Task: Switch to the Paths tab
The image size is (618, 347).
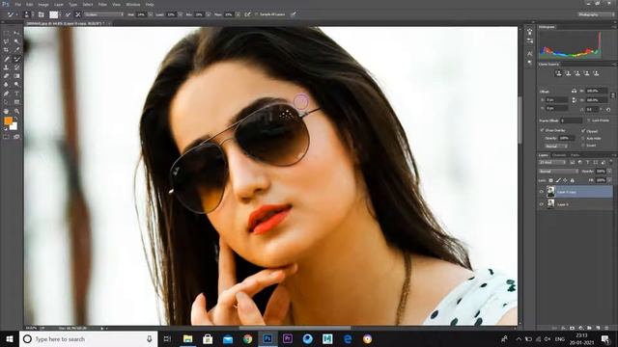Action: tap(576, 155)
